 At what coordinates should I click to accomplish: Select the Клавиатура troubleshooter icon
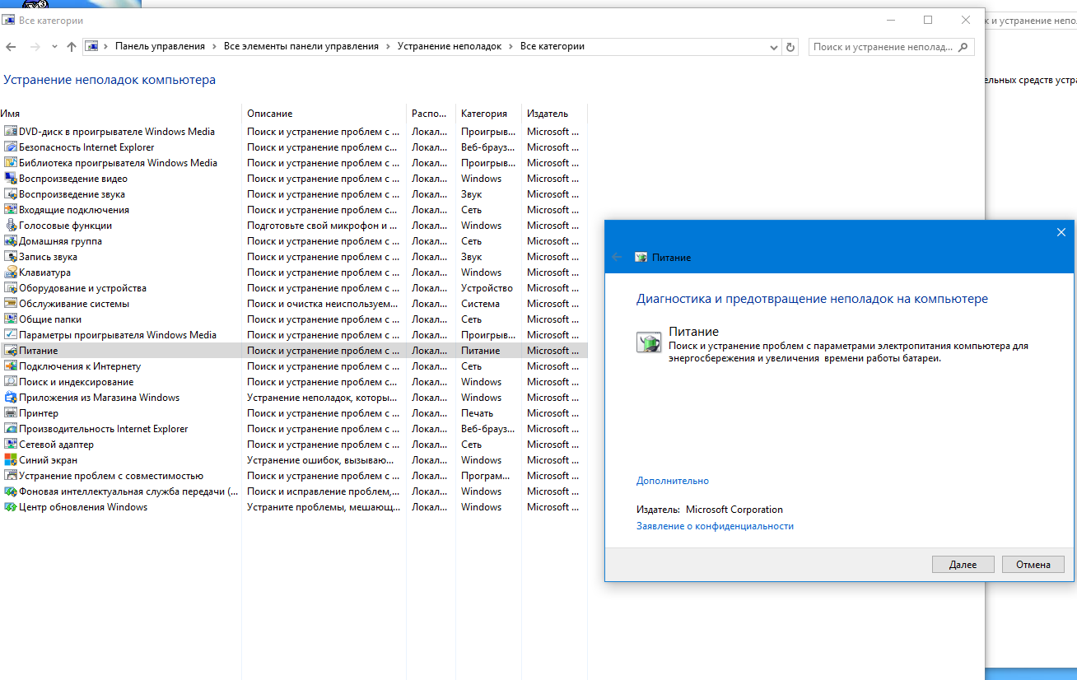(x=11, y=272)
